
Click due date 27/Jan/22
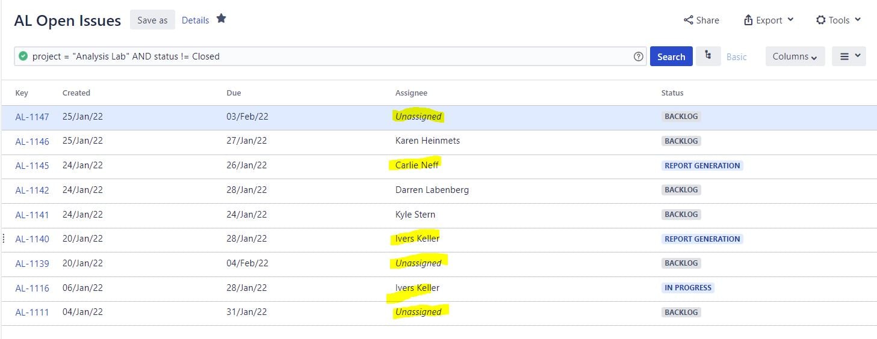click(247, 141)
